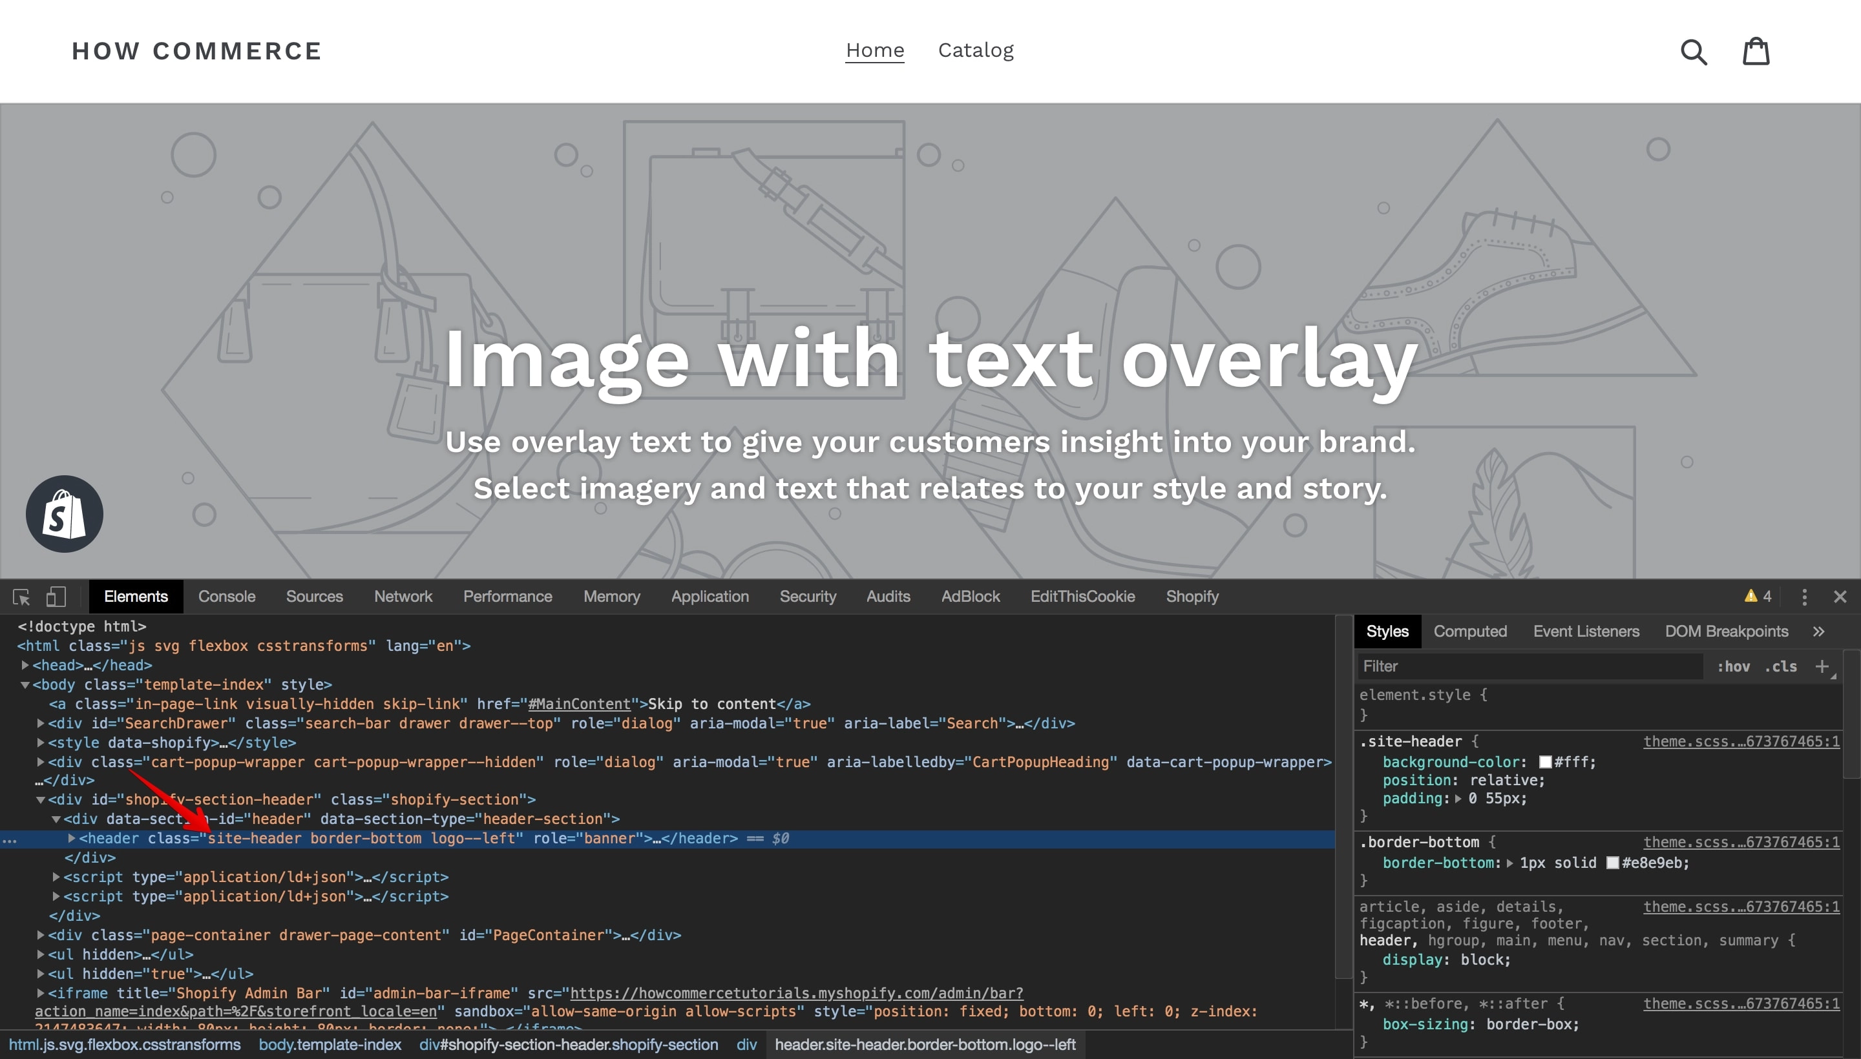1861x1059 pixels.
Task: Open the Performance tab
Action: click(508, 597)
